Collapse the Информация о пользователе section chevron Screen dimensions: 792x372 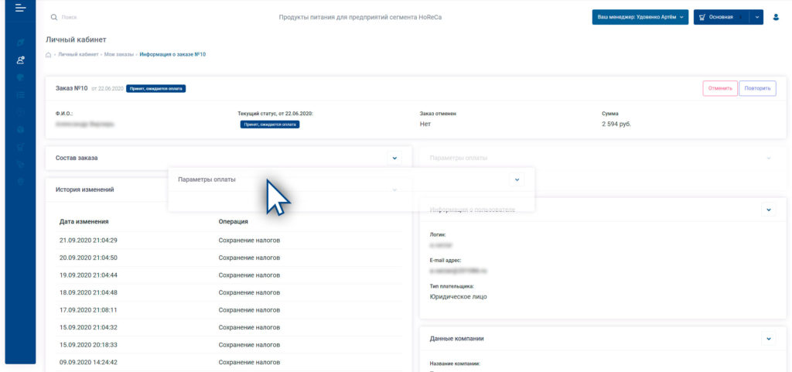768,209
